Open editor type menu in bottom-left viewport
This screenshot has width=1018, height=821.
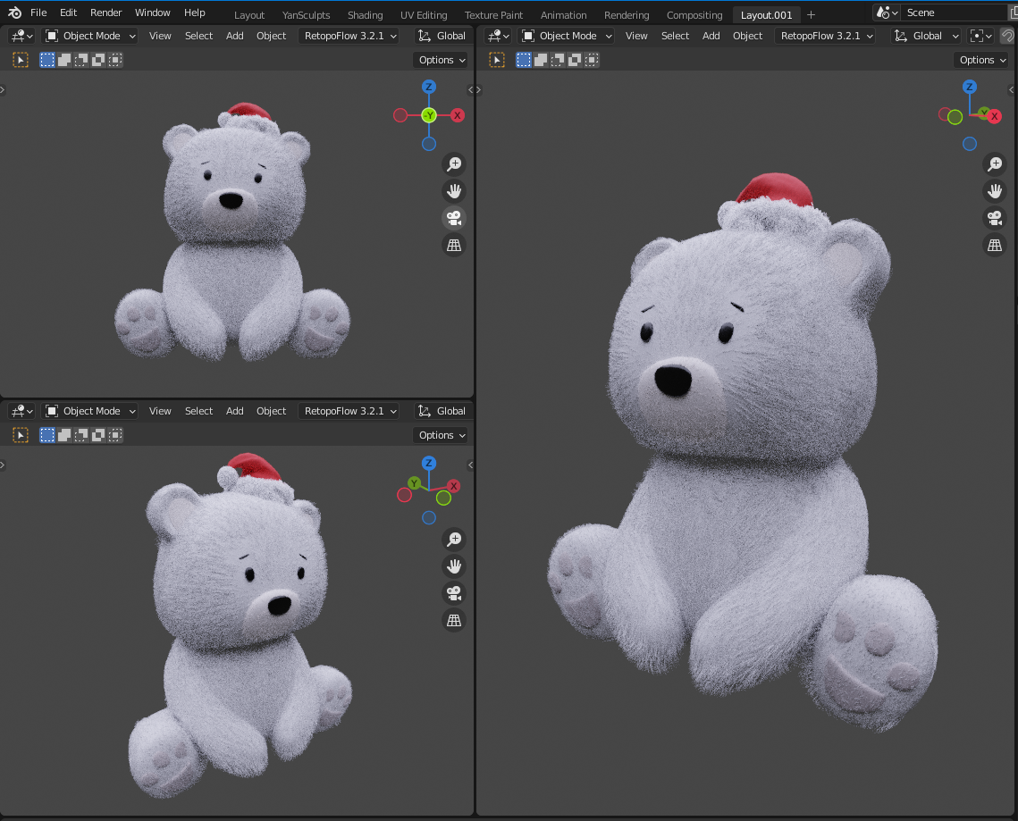point(22,411)
